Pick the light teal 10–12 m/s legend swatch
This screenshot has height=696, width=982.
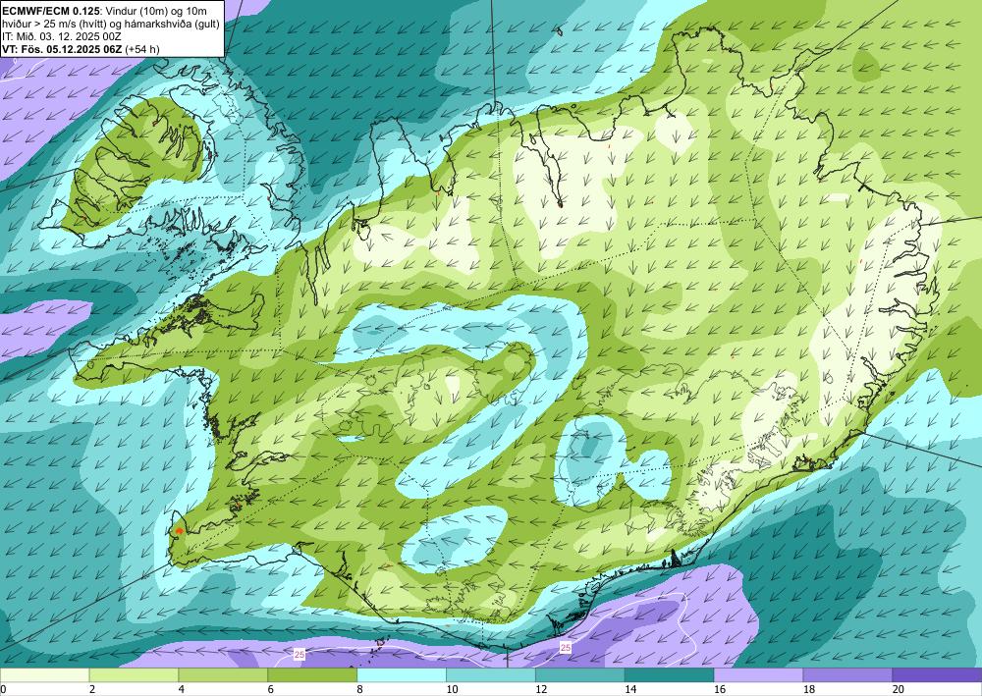(490, 674)
